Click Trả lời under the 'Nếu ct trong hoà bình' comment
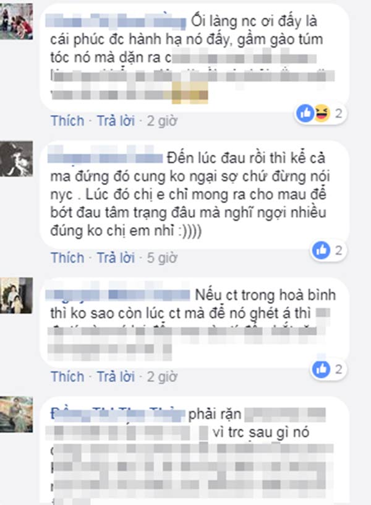The image size is (371, 505). [x=116, y=376]
